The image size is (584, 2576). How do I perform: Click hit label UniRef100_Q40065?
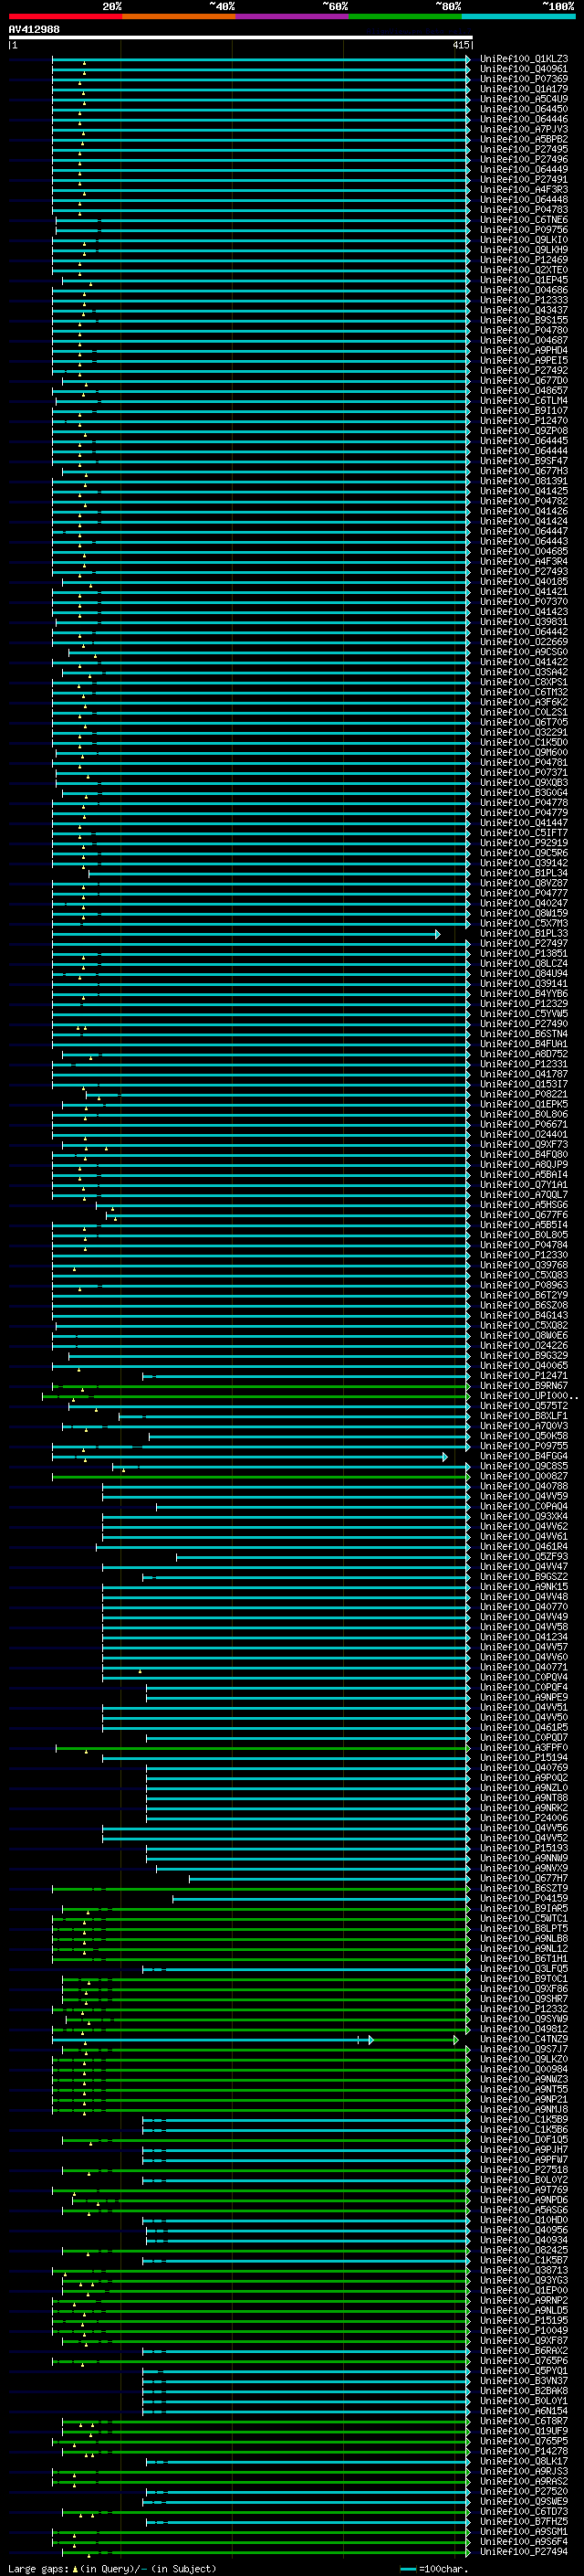pos(524,1366)
